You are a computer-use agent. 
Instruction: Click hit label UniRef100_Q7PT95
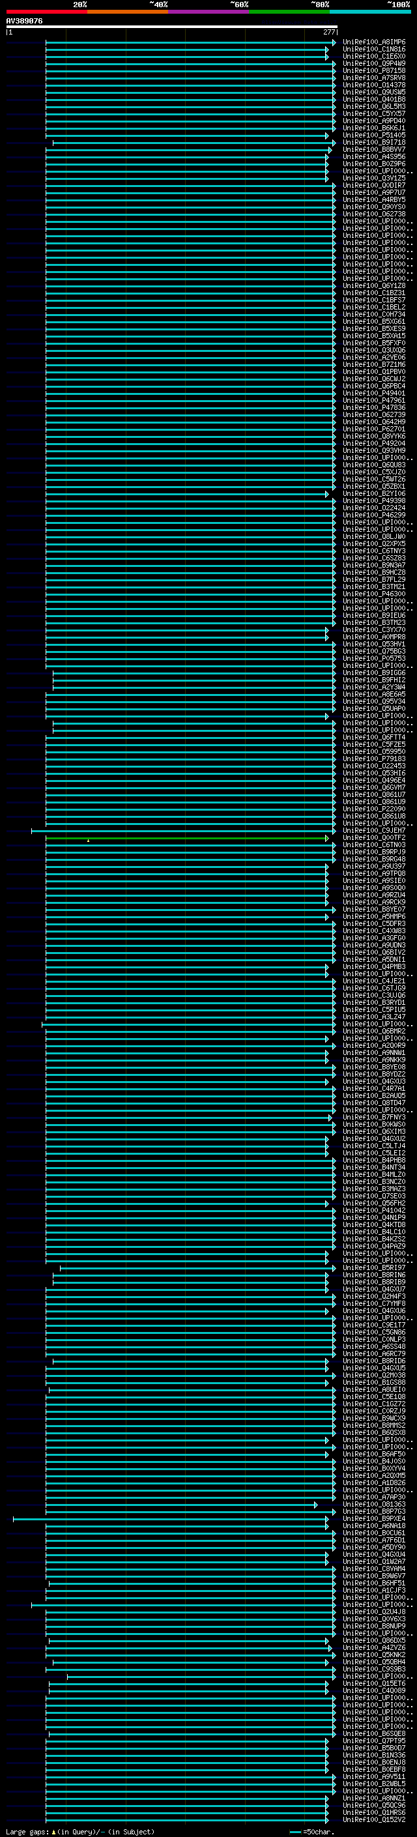(373, 1741)
